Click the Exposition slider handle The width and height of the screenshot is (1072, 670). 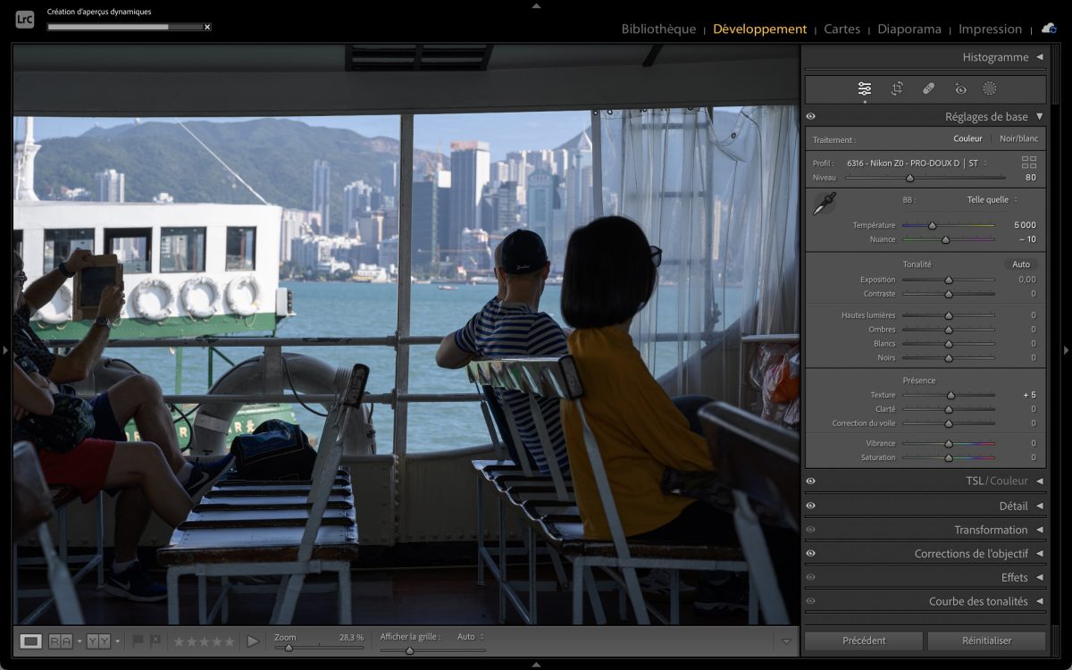click(949, 280)
